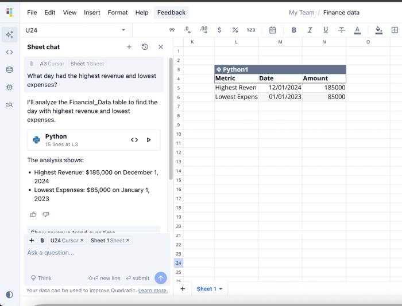Click the chat panel vertical scrollbar

pos(171,119)
